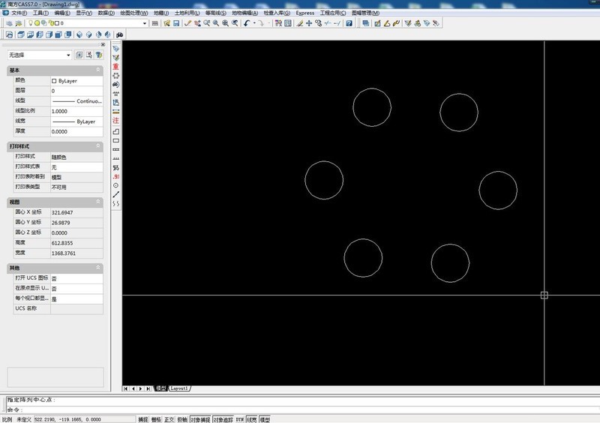The height and width of the screenshot is (423, 600).
Task: Click the open file folder icon
Action: [x=166, y=23]
